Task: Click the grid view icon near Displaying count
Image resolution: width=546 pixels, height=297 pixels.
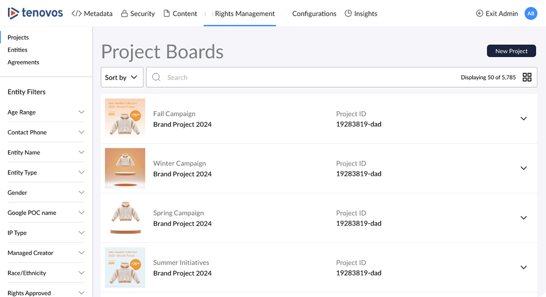Action: coord(527,77)
